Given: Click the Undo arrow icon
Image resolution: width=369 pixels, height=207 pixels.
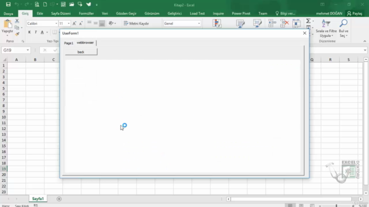Looking at the screenshot, I should pos(17,5).
